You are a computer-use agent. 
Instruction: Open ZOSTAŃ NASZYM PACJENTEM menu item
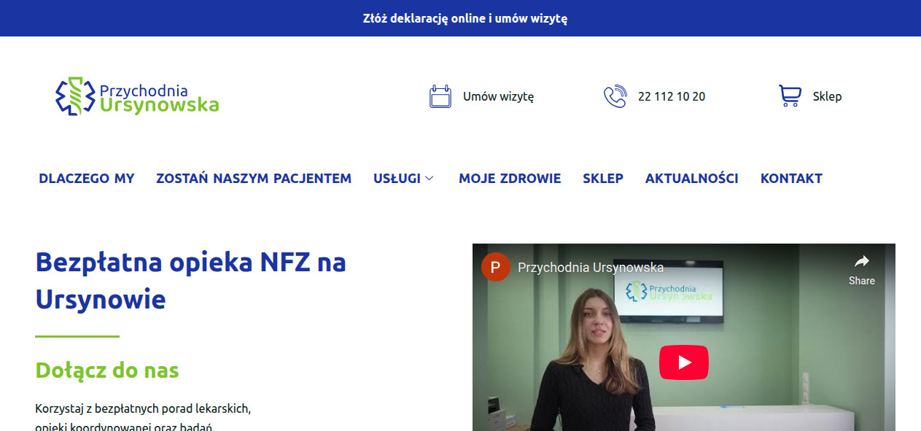coord(254,179)
